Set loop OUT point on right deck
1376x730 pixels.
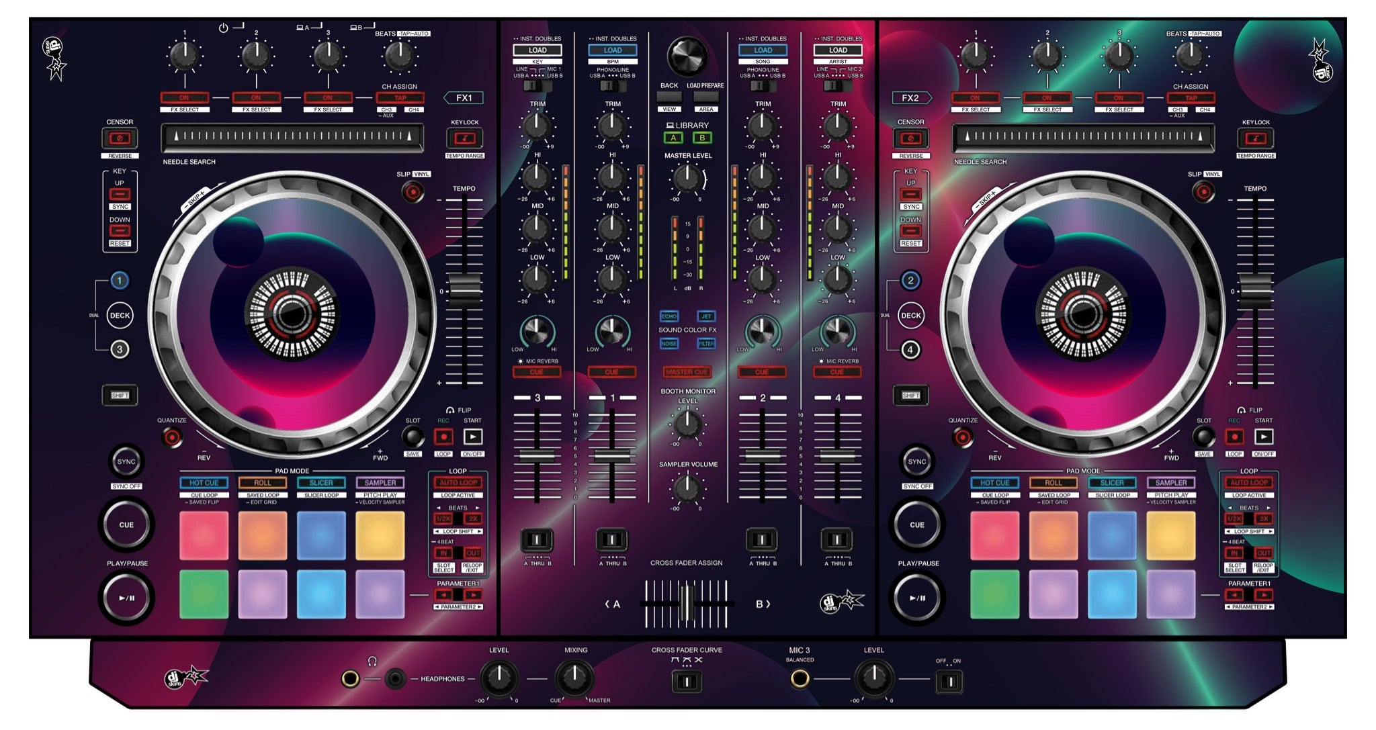tap(1264, 553)
